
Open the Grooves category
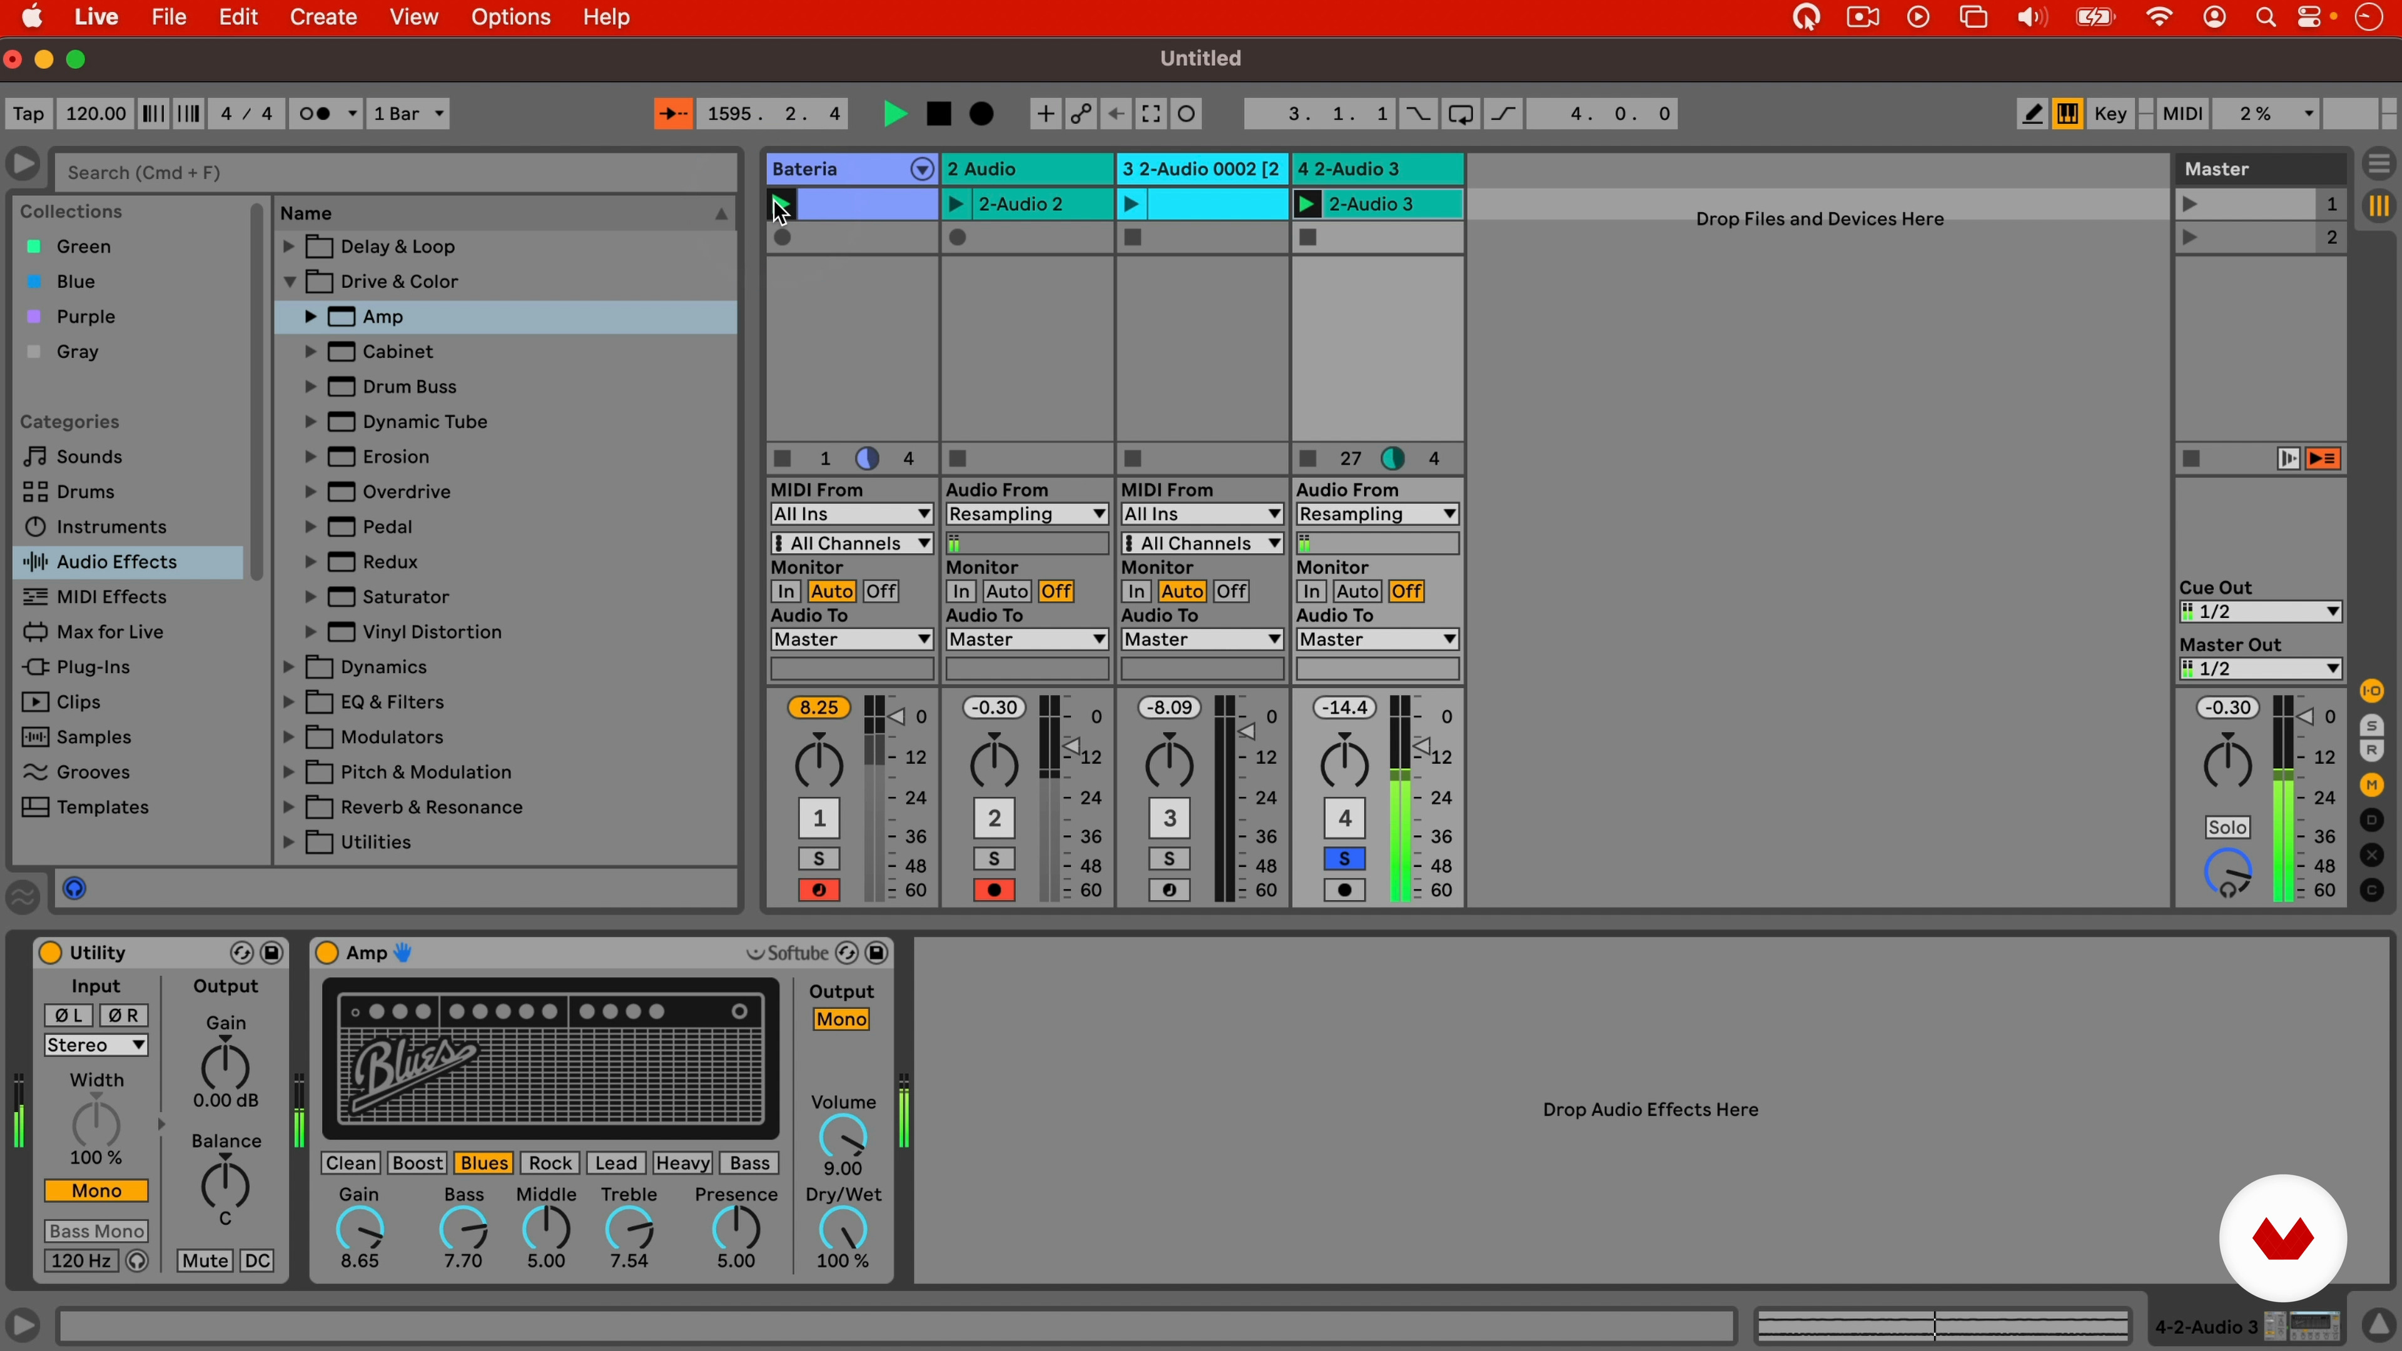tap(93, 773)
